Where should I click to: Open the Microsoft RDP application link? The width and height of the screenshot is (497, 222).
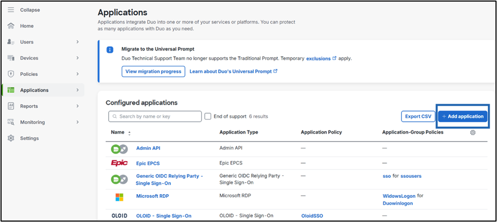[152, 196]
